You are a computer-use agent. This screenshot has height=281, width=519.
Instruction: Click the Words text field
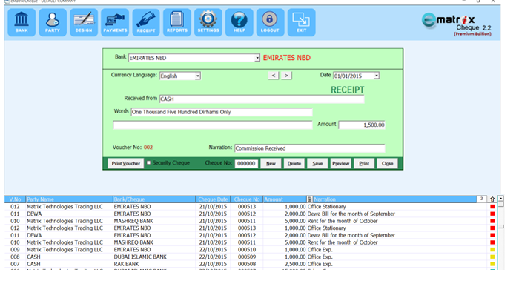point(222,112)
